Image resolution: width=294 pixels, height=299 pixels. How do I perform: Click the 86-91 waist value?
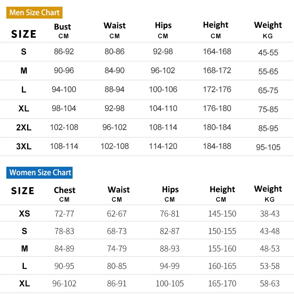pos(116,284)
